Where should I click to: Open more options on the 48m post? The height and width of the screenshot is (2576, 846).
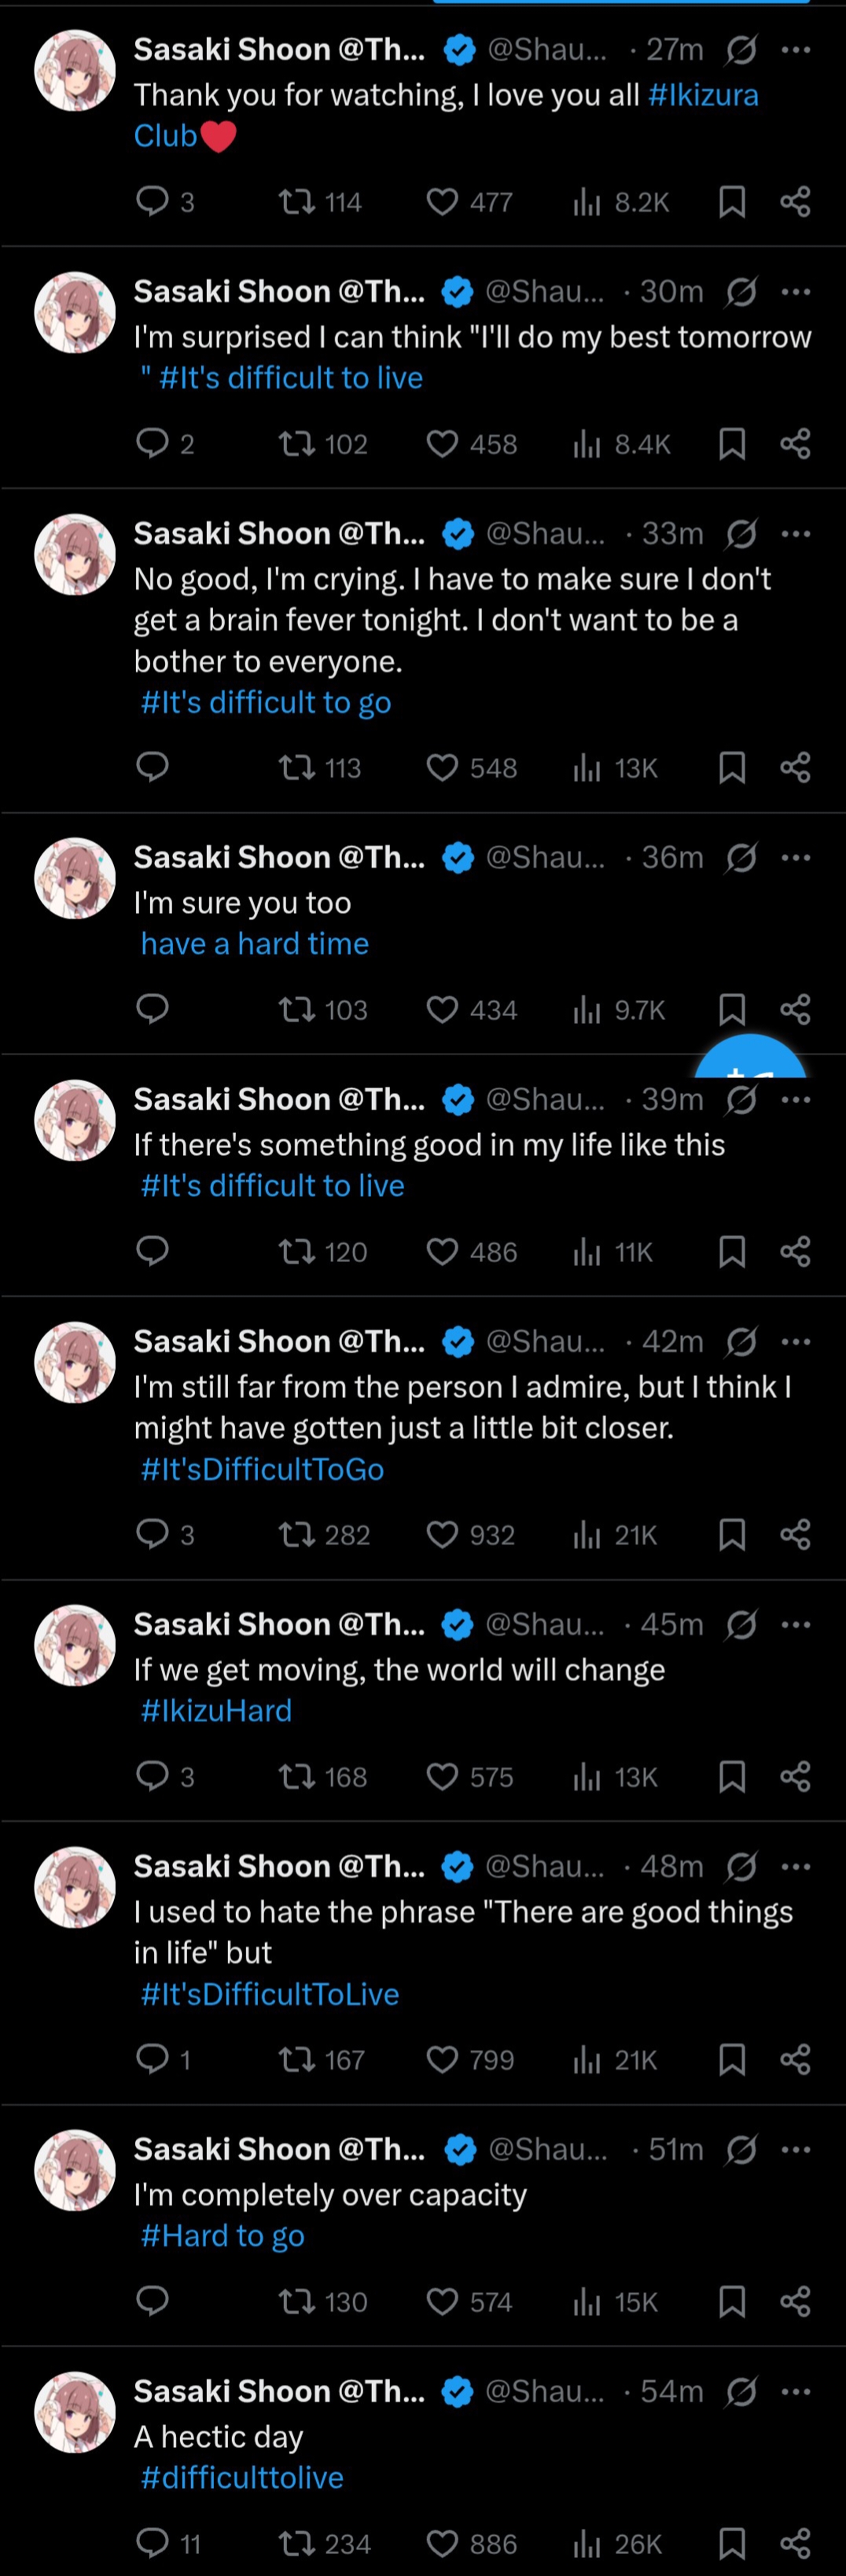(x=796, y=1867)
